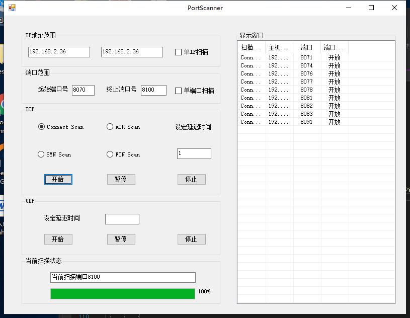The height and width of the screenshot is (318, 410).
Task: Click the green scan progress bar
Action: point(123,294)
